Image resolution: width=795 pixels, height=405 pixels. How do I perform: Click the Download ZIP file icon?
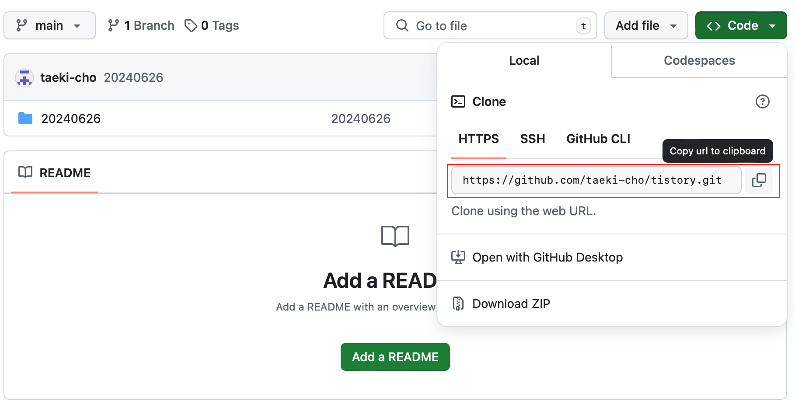tap(458, 304)
